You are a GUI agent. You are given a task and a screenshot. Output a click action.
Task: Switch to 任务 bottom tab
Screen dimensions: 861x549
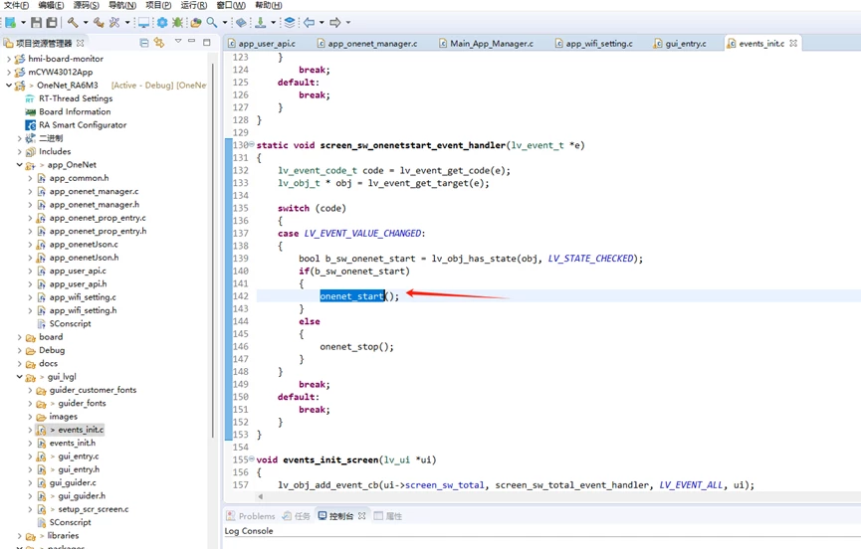(297, 516)
